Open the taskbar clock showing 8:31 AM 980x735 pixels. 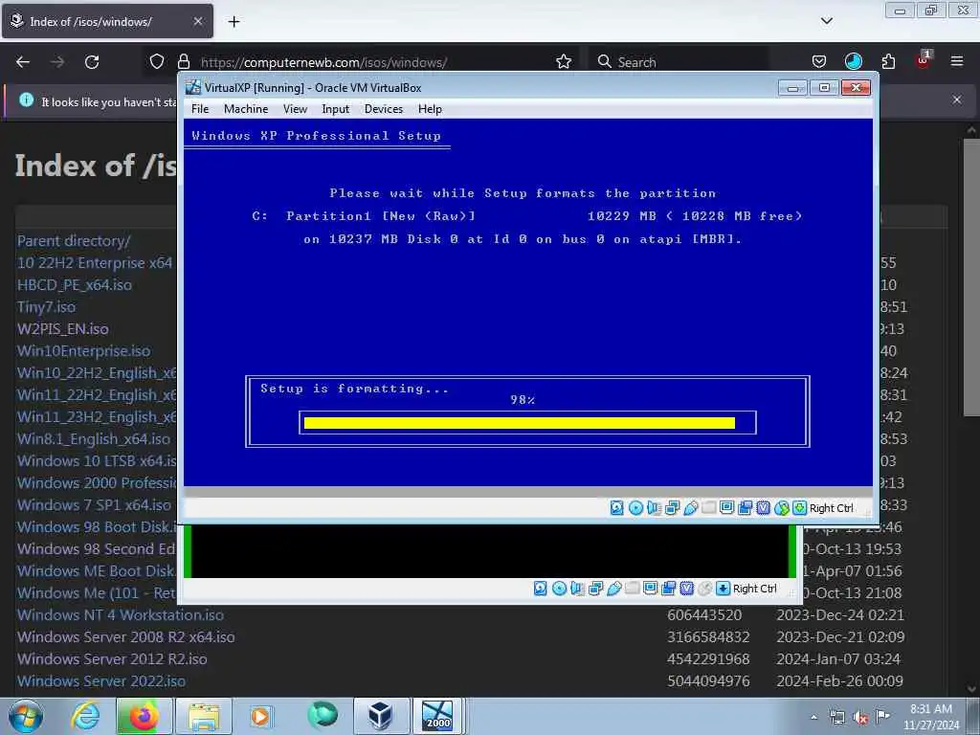[931, 717]
